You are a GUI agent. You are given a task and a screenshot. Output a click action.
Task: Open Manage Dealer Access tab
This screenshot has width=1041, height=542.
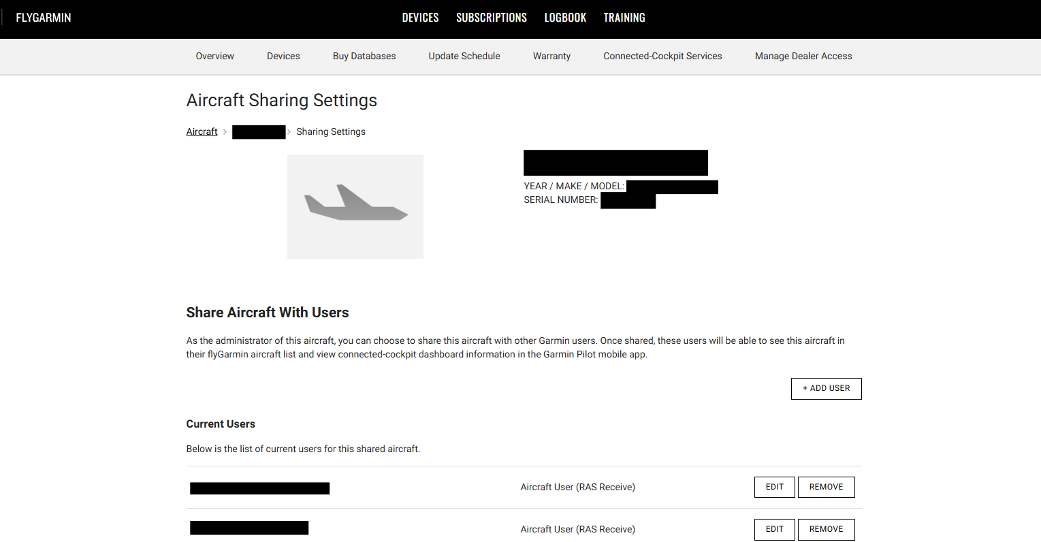click(x=803, y=57)
